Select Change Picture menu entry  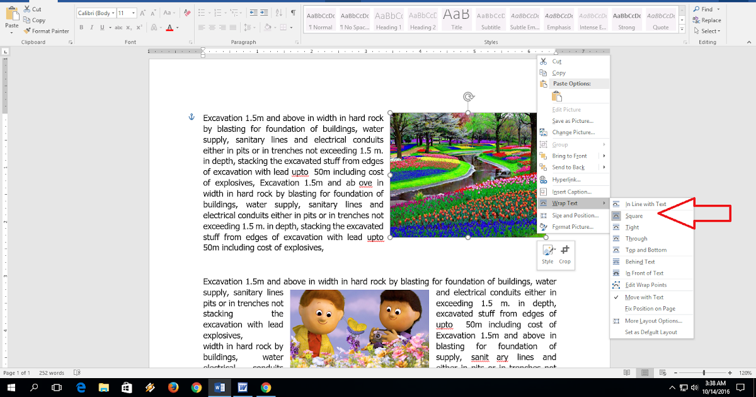pyautogui.click(x=573, y=132)
